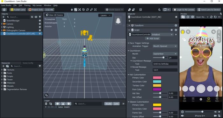223x118 pixels.
Task: Expand Logger with double chevron
Action: (123, 104)
